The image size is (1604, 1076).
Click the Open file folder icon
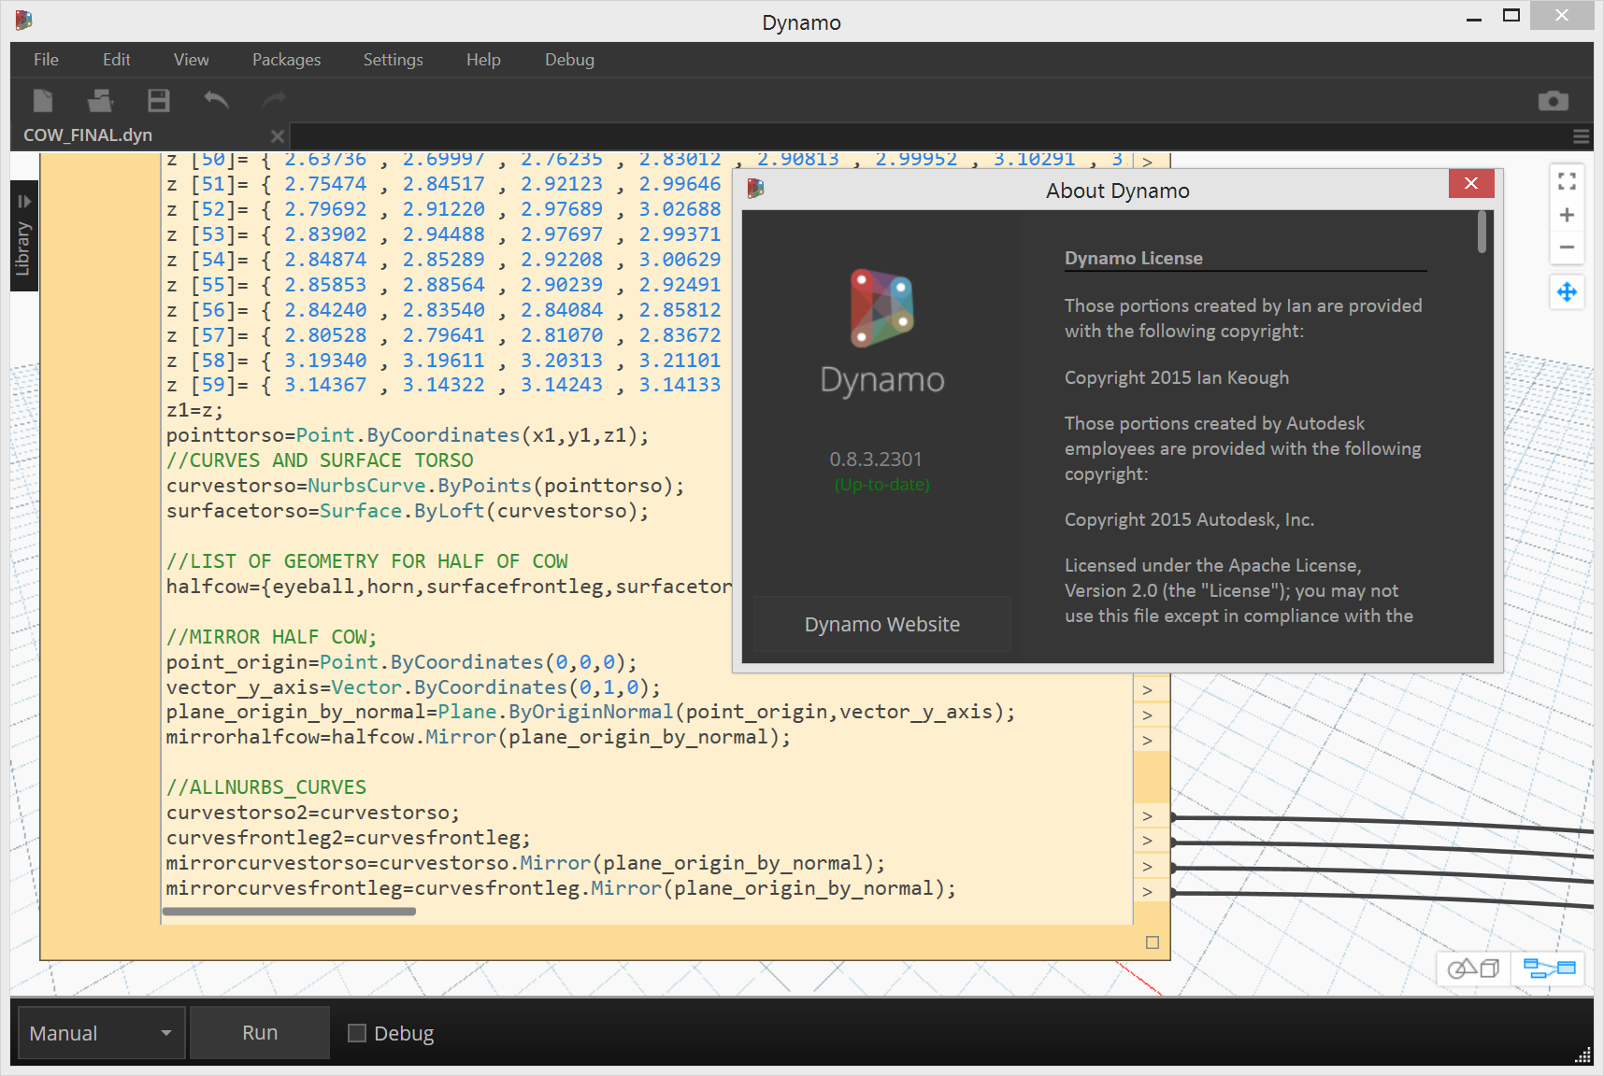point(100,100)
